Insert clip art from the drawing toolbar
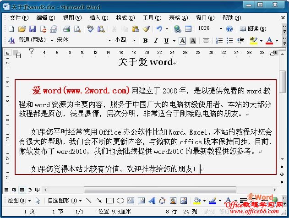289x218 pixels. point(173,201)
